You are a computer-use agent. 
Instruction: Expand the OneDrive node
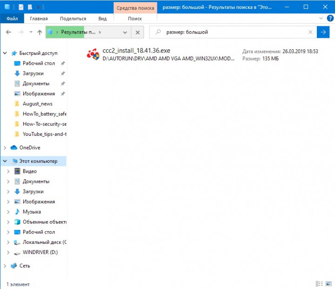click(x=5, y=148)
